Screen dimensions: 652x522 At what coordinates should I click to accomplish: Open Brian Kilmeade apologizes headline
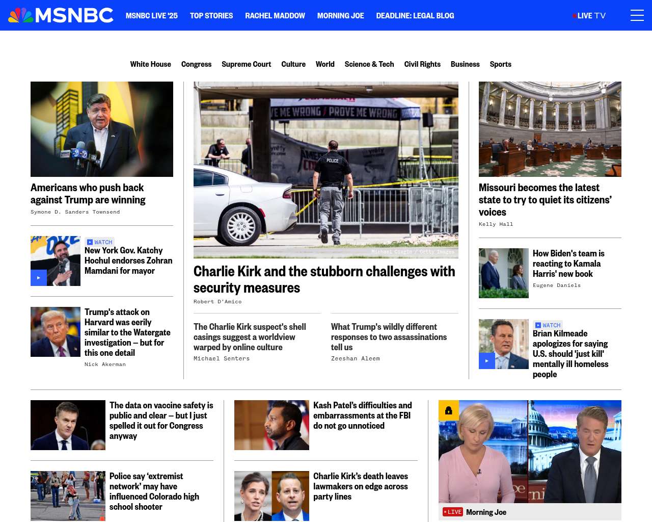pos(570,354)
